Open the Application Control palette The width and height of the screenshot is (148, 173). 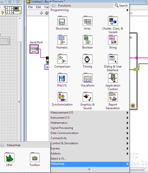113,78
